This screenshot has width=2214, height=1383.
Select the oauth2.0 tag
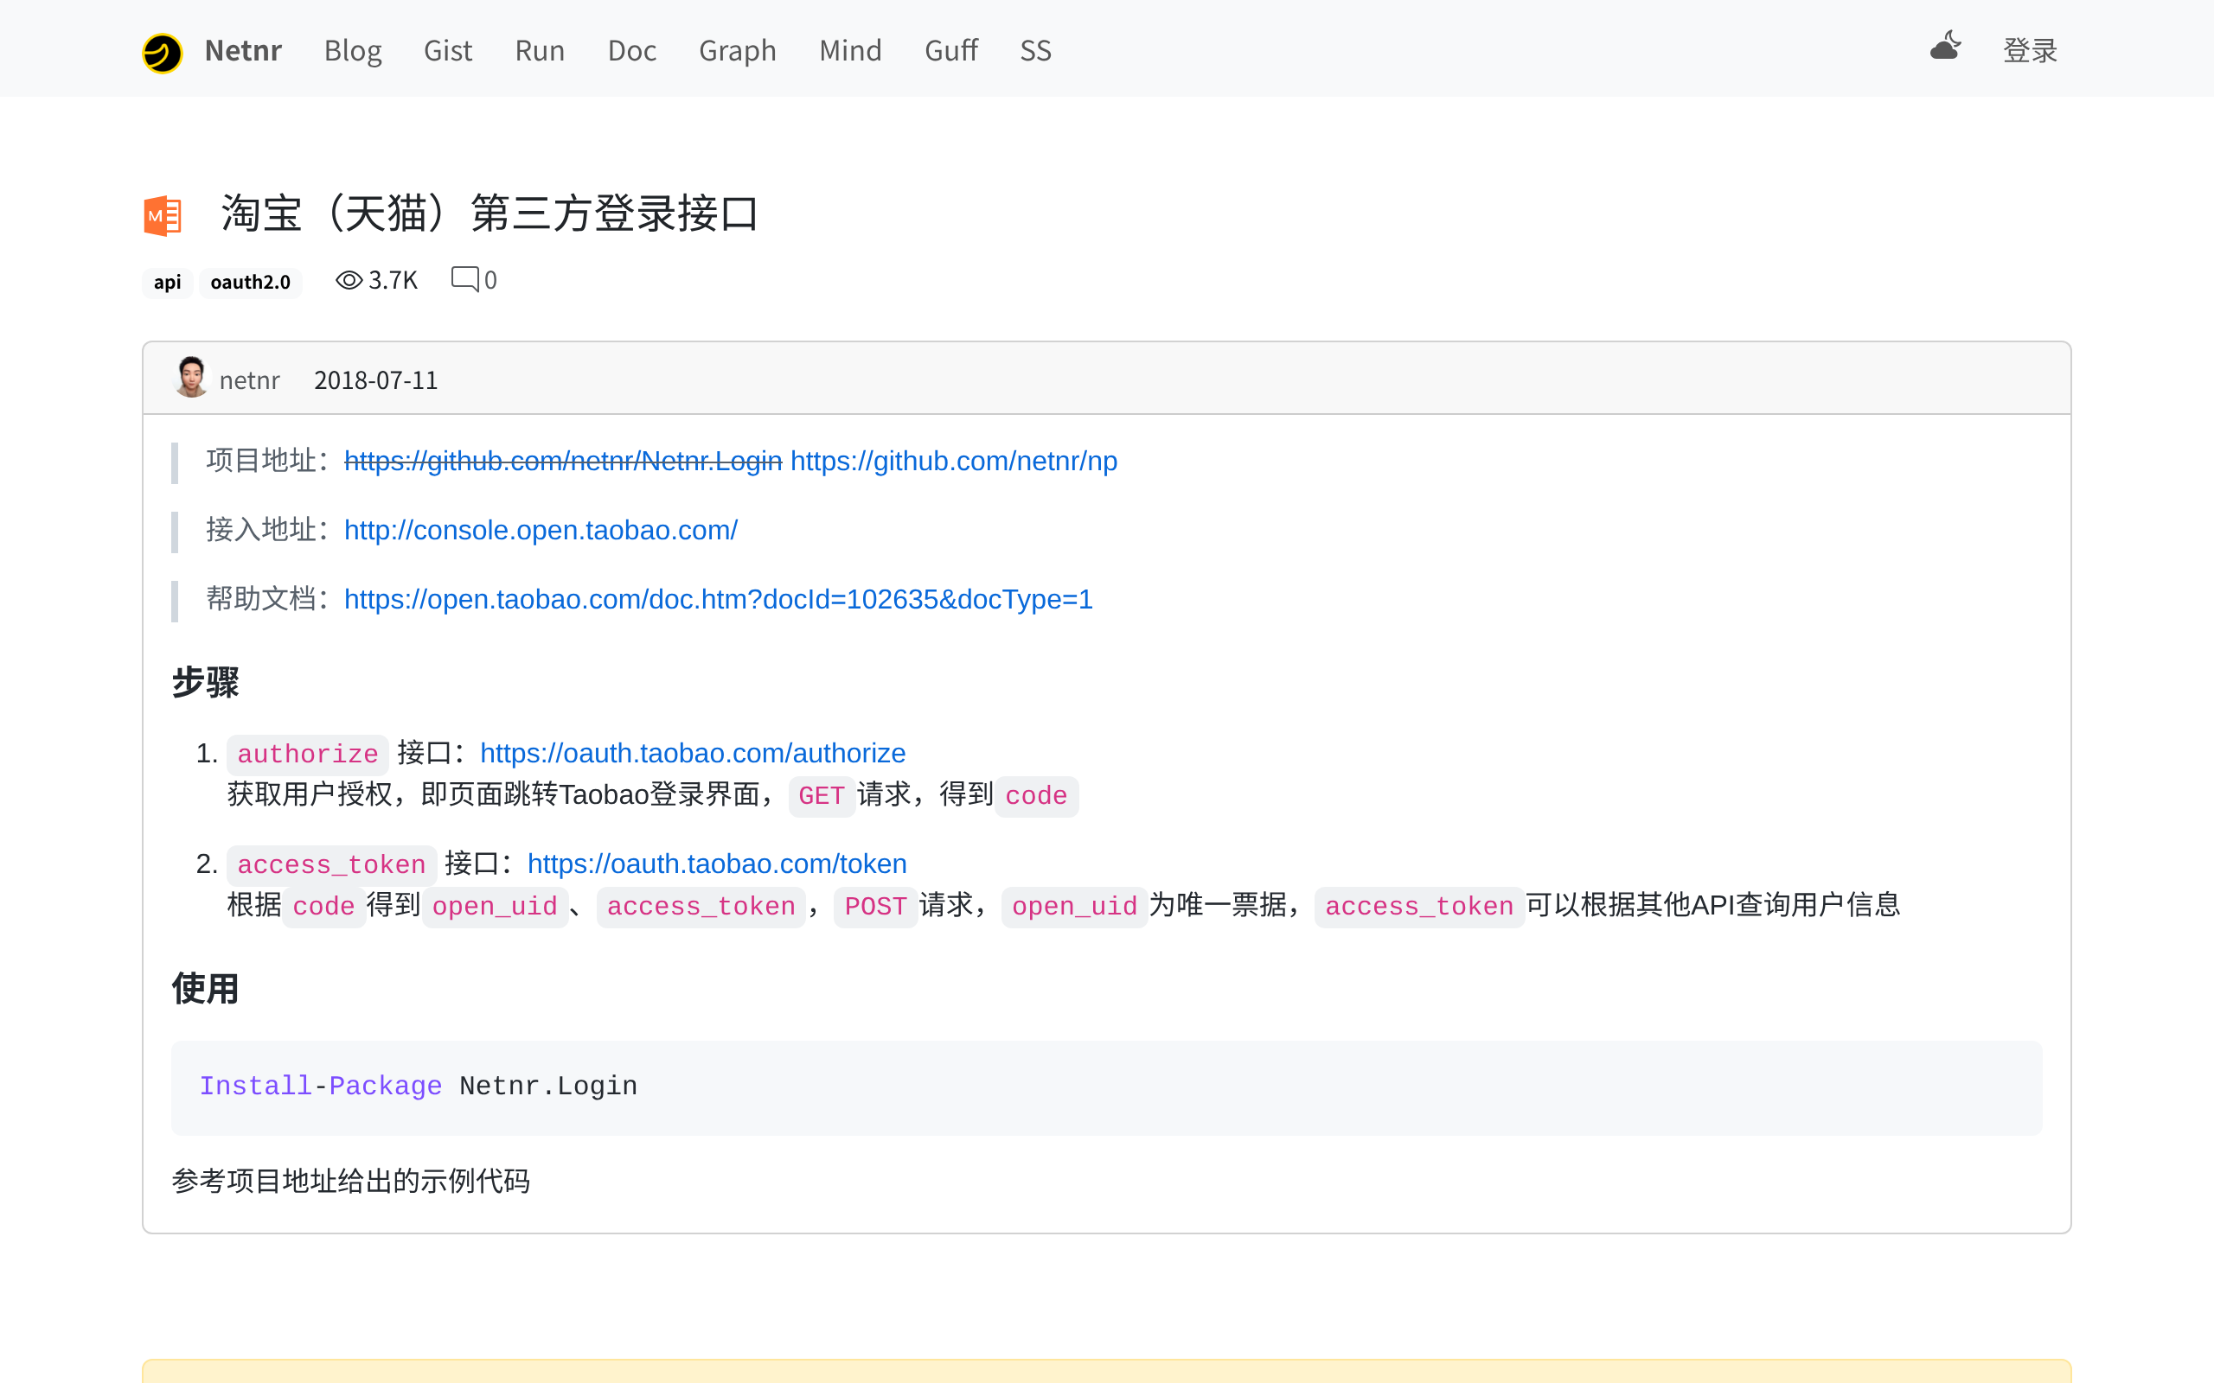250,282
